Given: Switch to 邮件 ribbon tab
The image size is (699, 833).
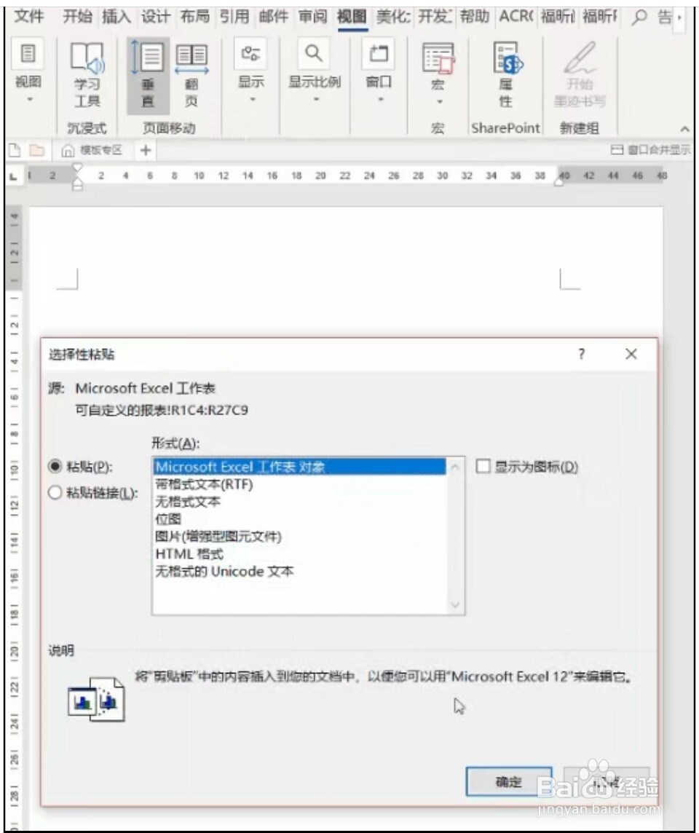Looking at the screenshot, I should [274, 17].
